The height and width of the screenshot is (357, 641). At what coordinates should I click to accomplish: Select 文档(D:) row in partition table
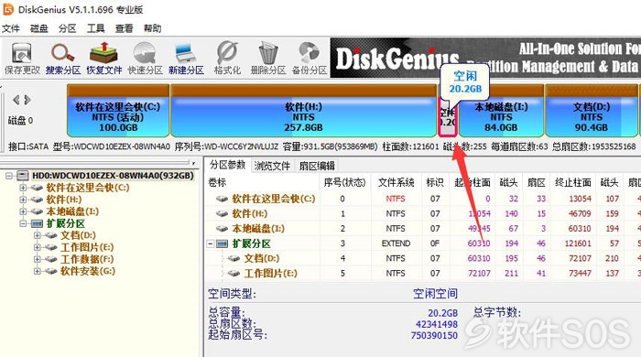click(423, 258)
